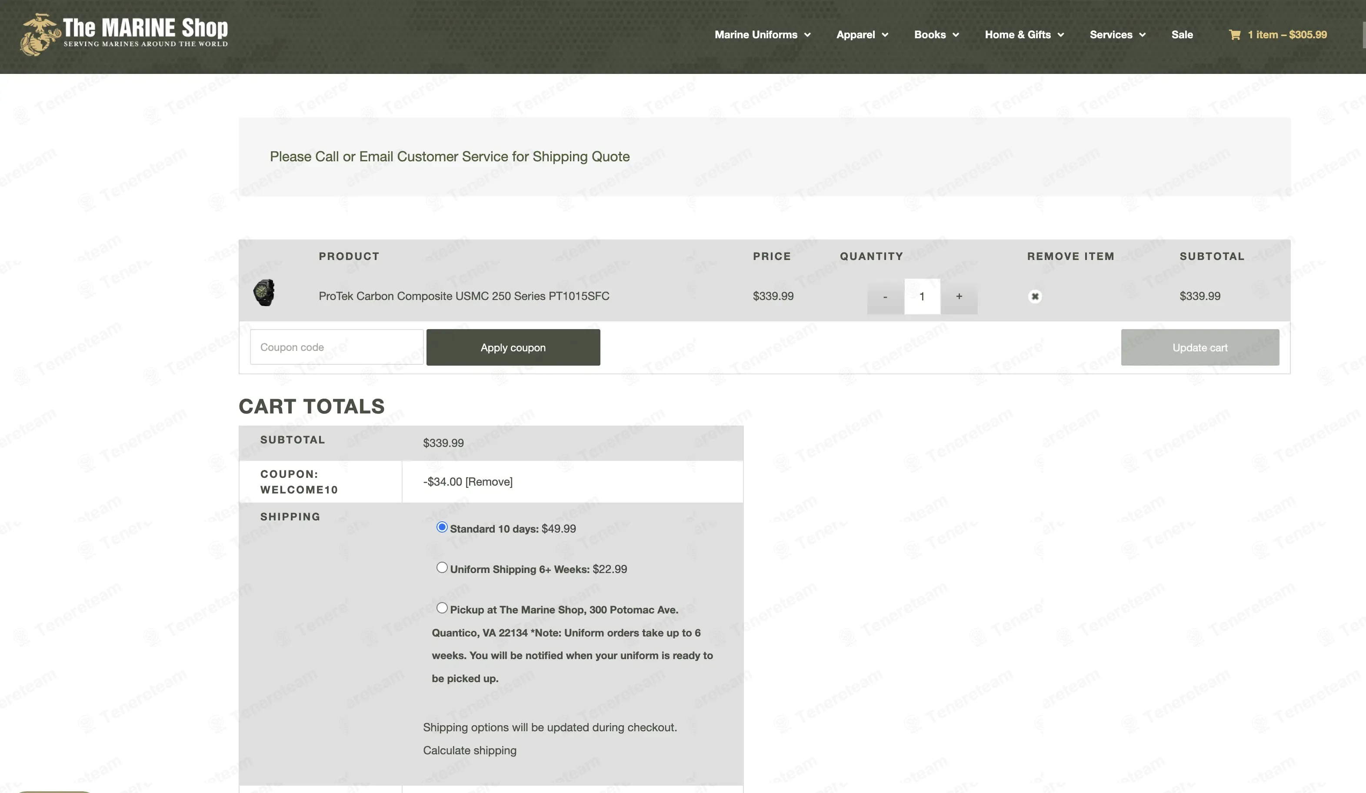Apply coupon button
The height and width of the screenshot is (793, 1366).
513,347
